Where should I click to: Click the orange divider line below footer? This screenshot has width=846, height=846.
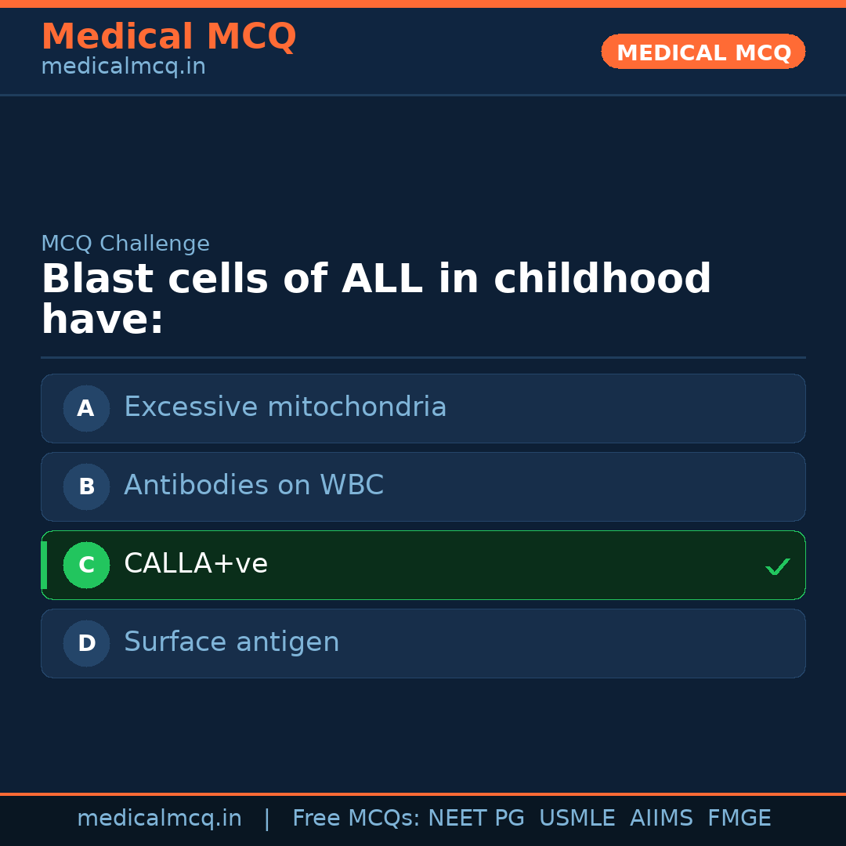(x=423, y=793)
